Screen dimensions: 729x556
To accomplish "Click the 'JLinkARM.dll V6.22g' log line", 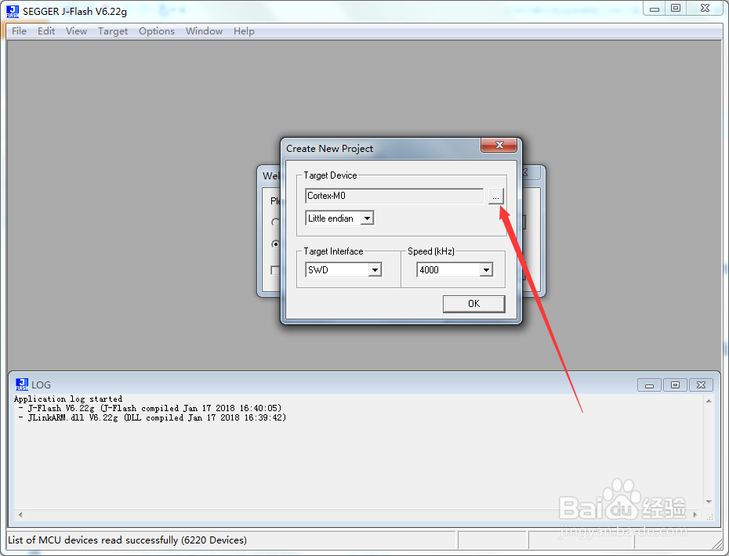I will pyautogui.click(x=152, y=417).
